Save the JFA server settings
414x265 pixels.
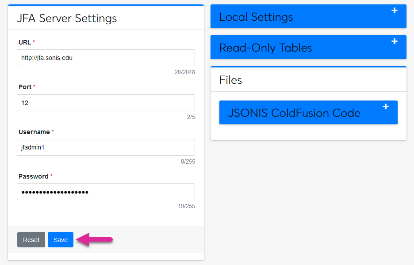click(x=61, y=240)
